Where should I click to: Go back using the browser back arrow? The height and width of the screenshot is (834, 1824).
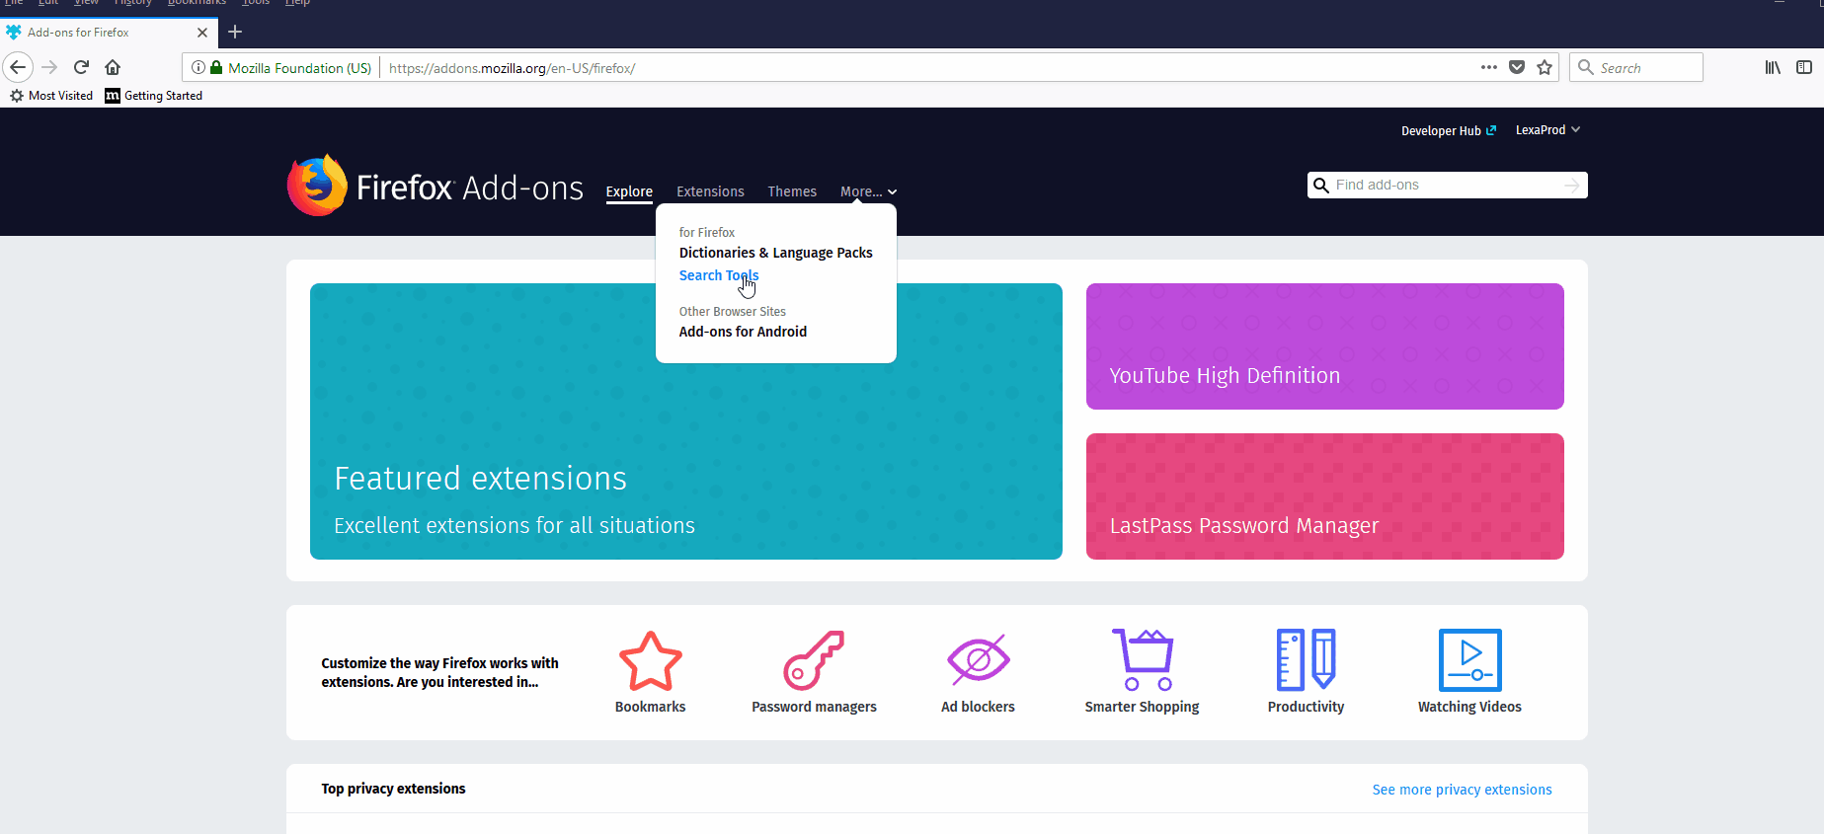(x=18, y=67)
